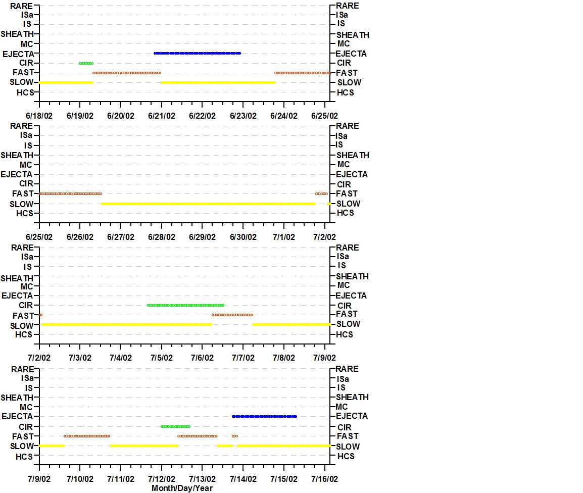Click the Month/Day/Year axis title

[182, 488]
